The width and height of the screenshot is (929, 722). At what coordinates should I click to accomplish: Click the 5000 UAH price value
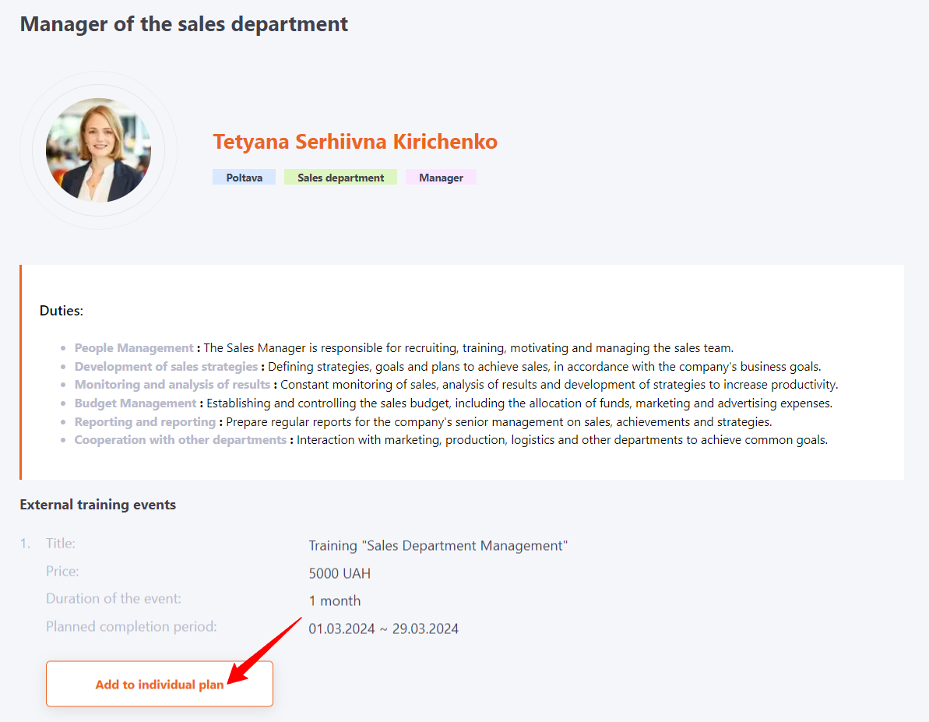(x=340, y=574)
